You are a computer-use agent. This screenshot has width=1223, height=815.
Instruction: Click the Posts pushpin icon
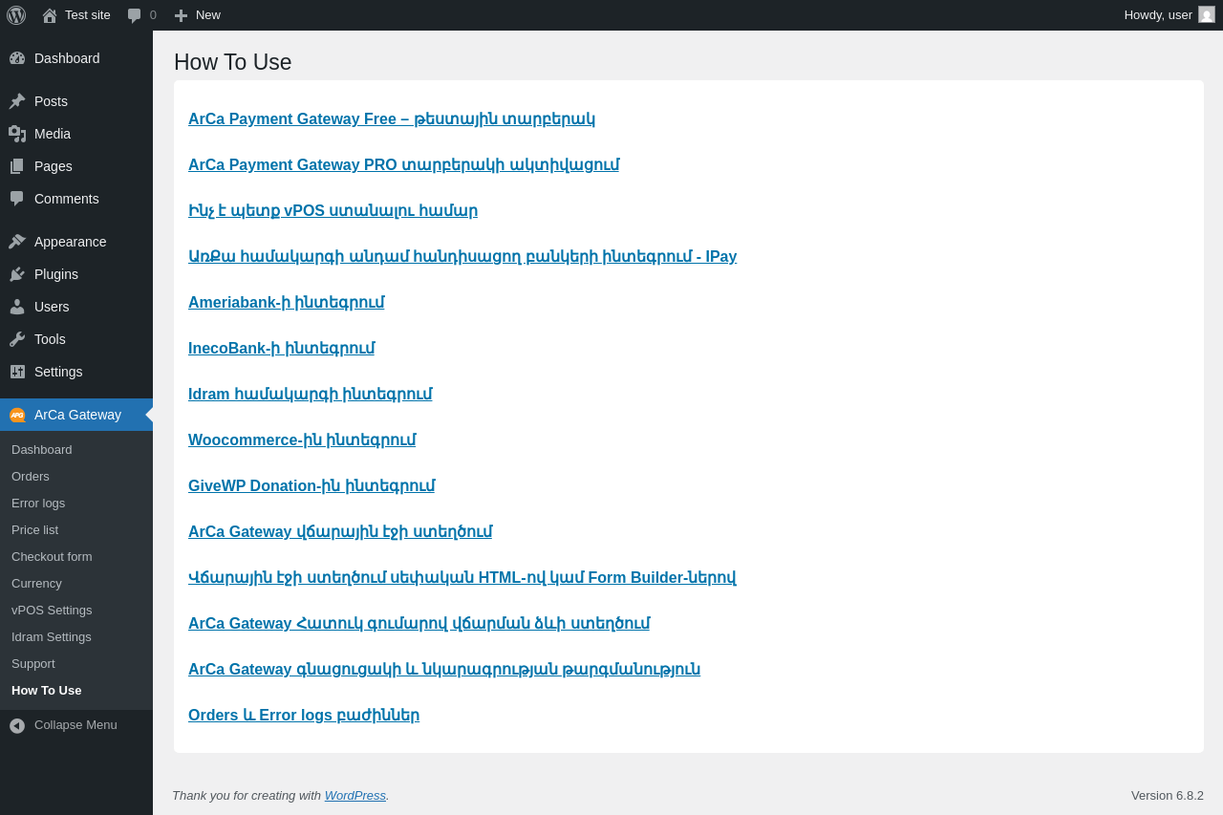(x=17, y=101)
